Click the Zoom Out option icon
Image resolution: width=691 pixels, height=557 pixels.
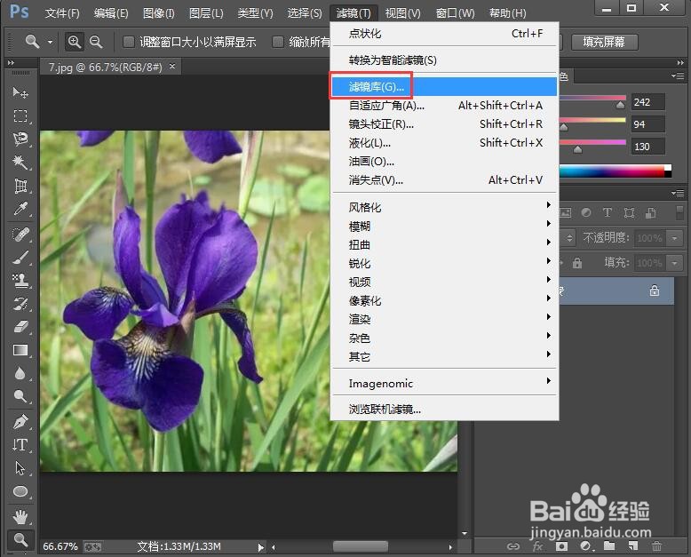pos(96,42)
